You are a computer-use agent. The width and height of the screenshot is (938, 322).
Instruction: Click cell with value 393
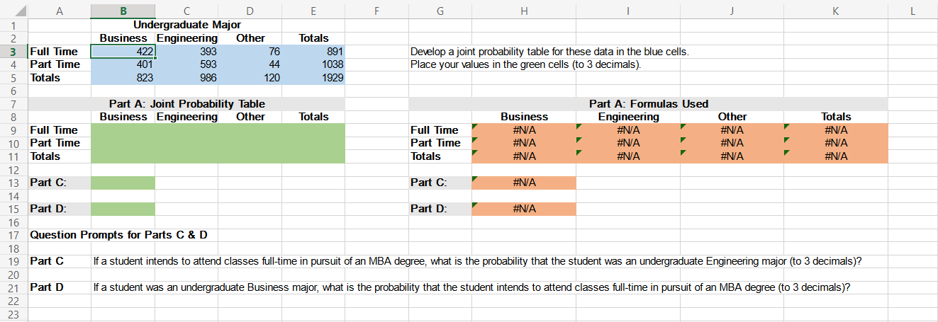click(x=186, y=52)
